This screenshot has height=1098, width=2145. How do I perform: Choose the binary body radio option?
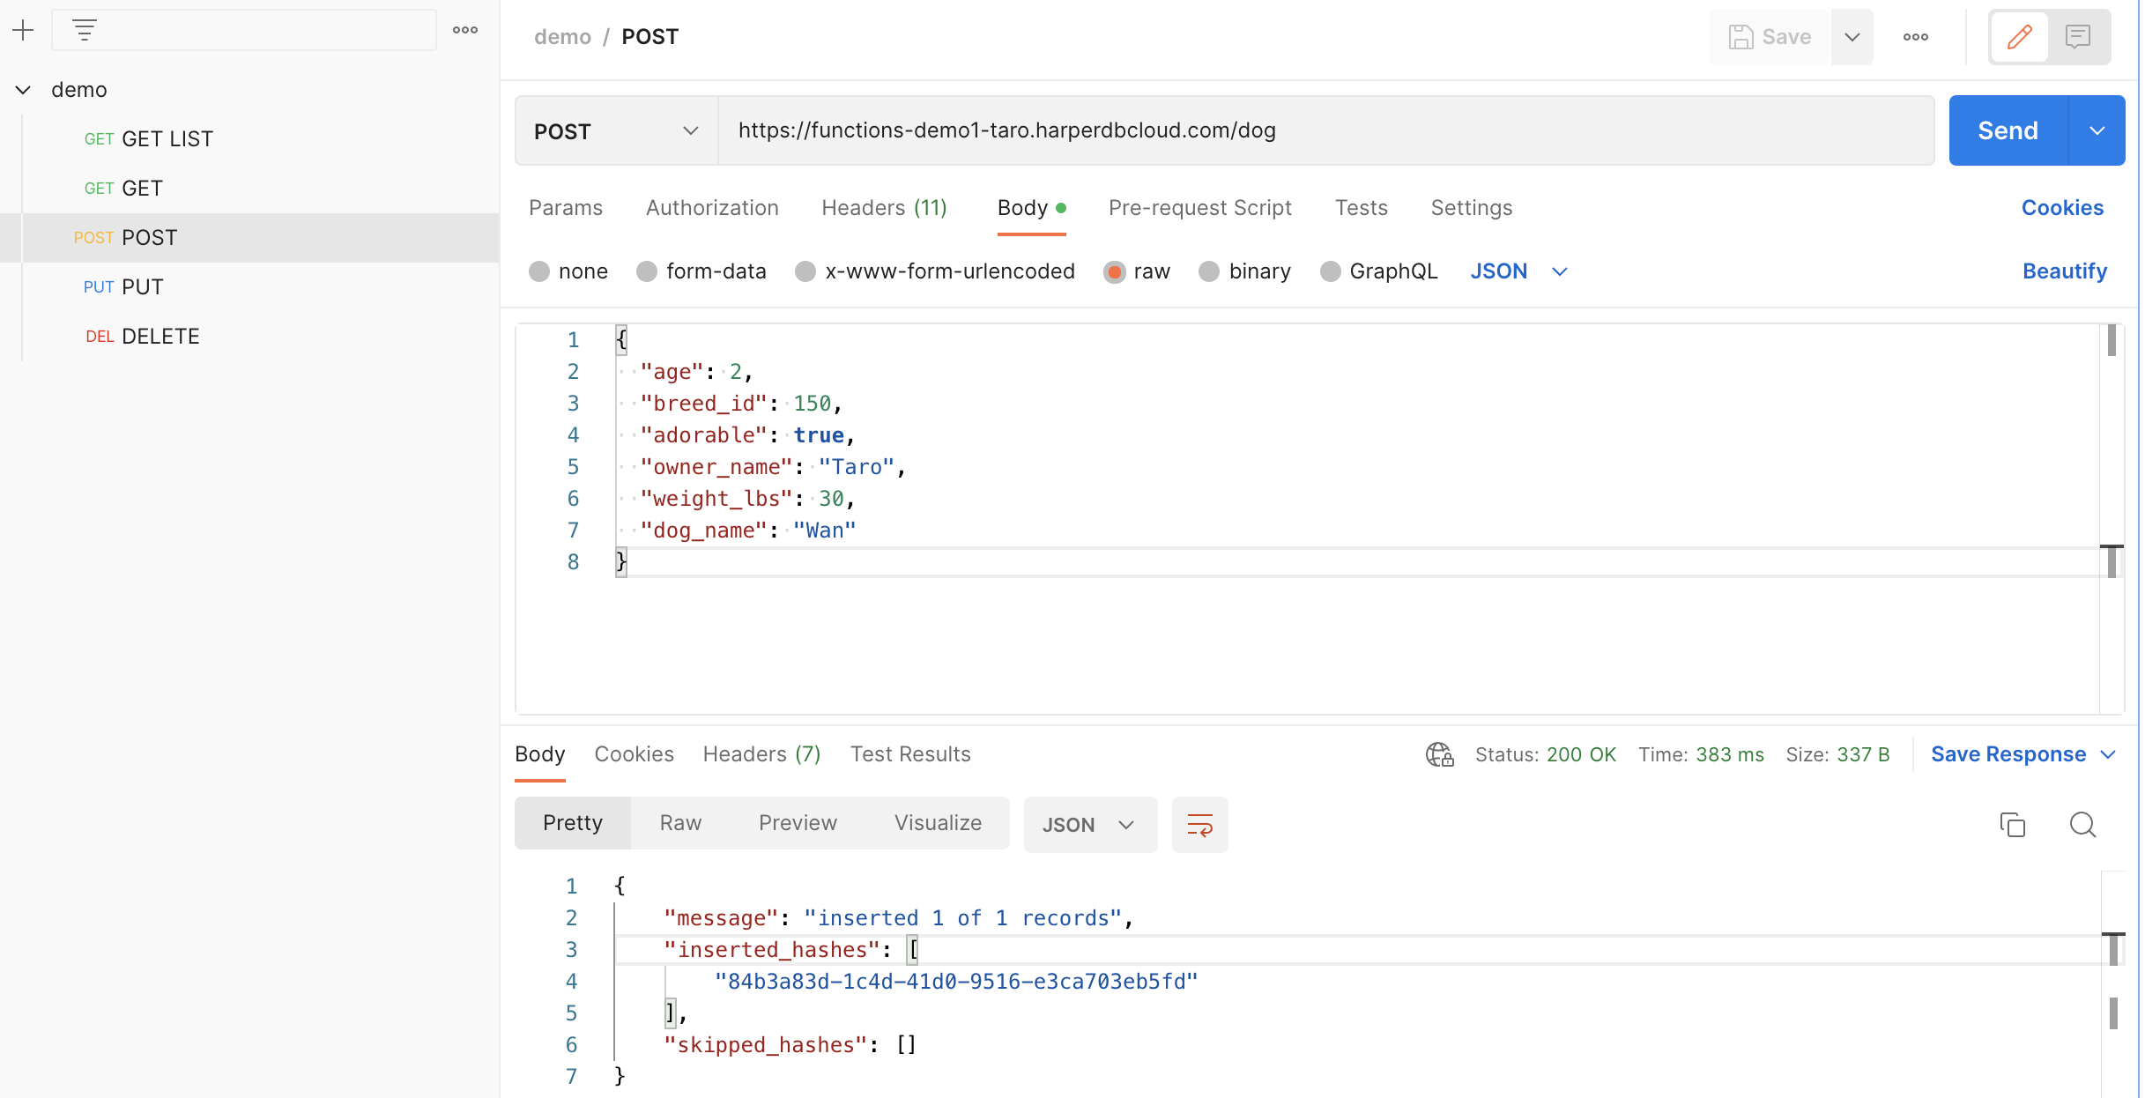pos(1209,271)
